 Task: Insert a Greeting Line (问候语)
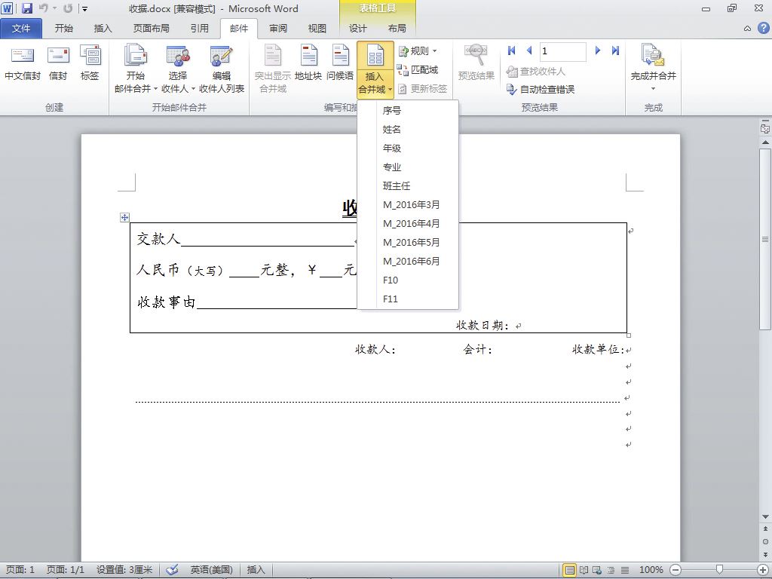[340, 63]
